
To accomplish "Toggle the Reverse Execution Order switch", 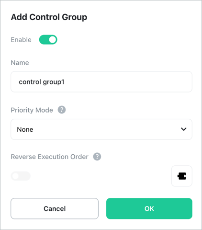I will (21, 176).
